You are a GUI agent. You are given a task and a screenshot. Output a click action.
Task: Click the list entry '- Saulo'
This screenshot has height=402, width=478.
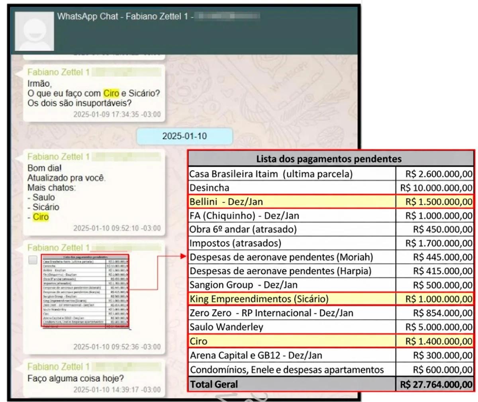click(x=41, y=197)
